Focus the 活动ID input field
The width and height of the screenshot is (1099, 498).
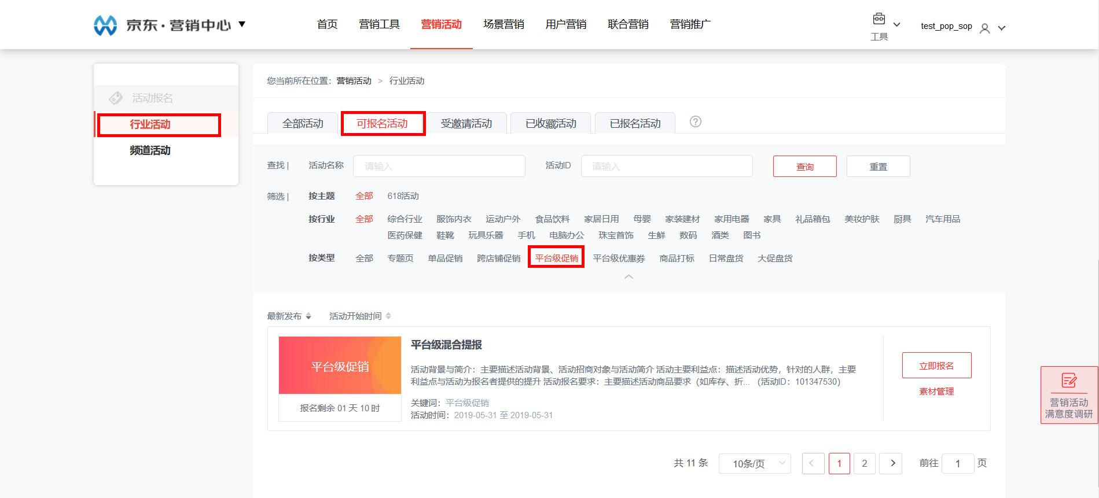[667, 166]
